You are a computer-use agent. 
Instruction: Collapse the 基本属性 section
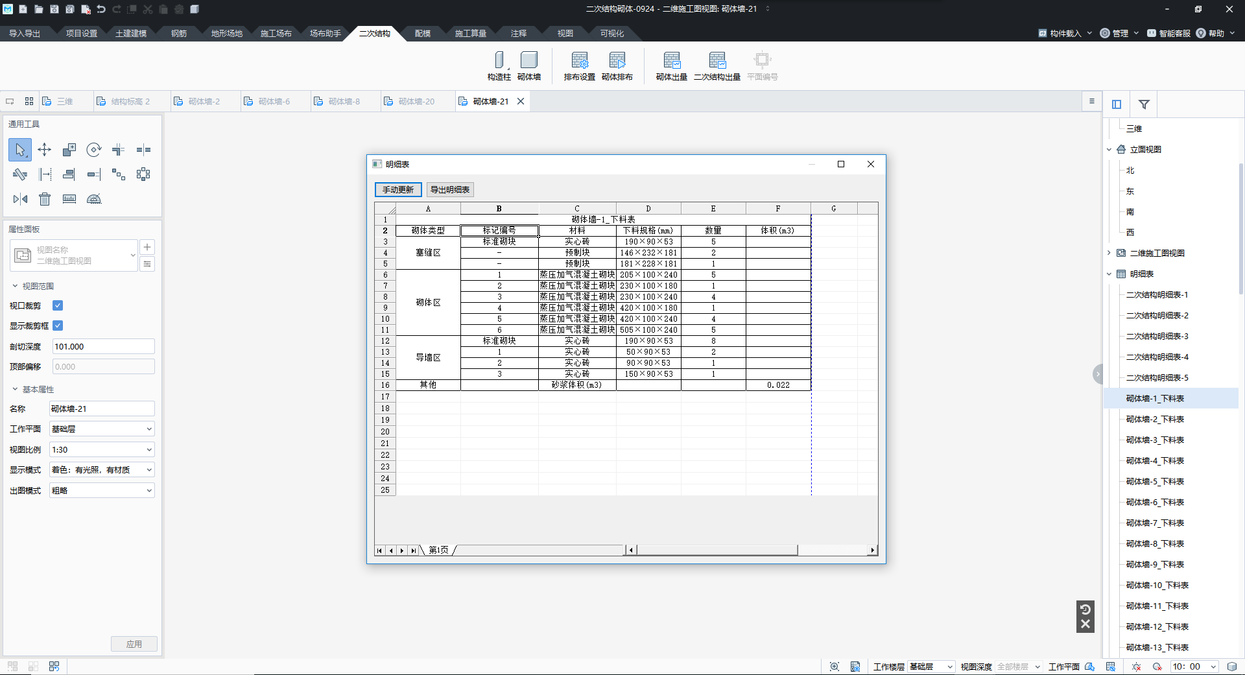(15, 389)
